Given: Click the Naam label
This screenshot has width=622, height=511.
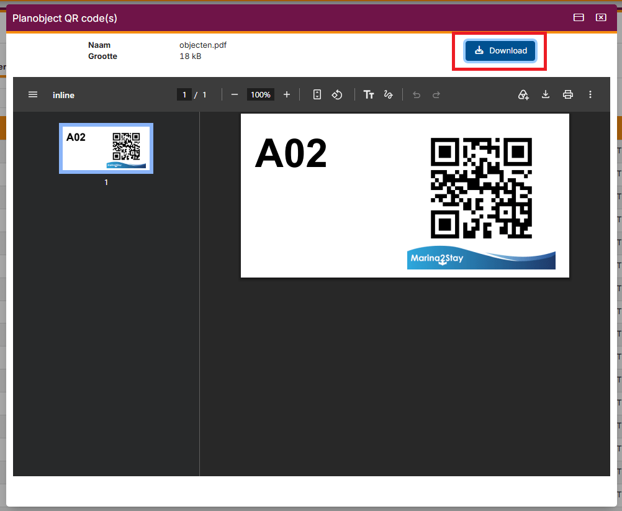Looking at the screenshot, I should 99,45.
